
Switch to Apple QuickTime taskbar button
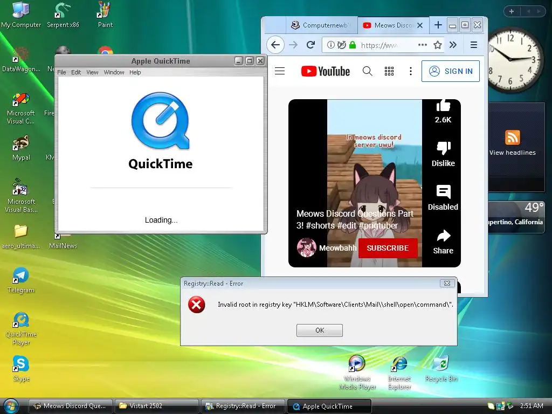[329, 406]
